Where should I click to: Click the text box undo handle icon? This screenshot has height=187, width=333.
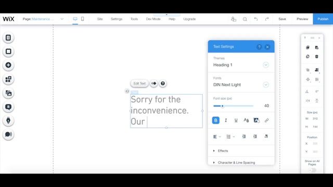pos(127,91)
